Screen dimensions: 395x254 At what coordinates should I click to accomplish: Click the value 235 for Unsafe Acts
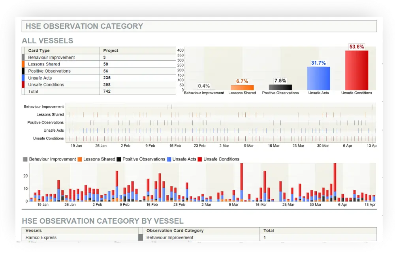tap(107, 78)
